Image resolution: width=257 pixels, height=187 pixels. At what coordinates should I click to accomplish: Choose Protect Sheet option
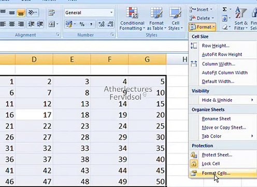point(223,155)
